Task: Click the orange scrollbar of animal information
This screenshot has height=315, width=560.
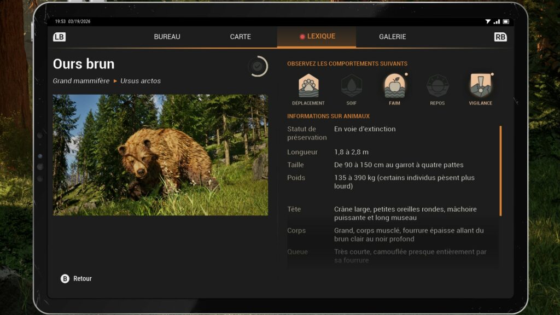Action: 500,171
